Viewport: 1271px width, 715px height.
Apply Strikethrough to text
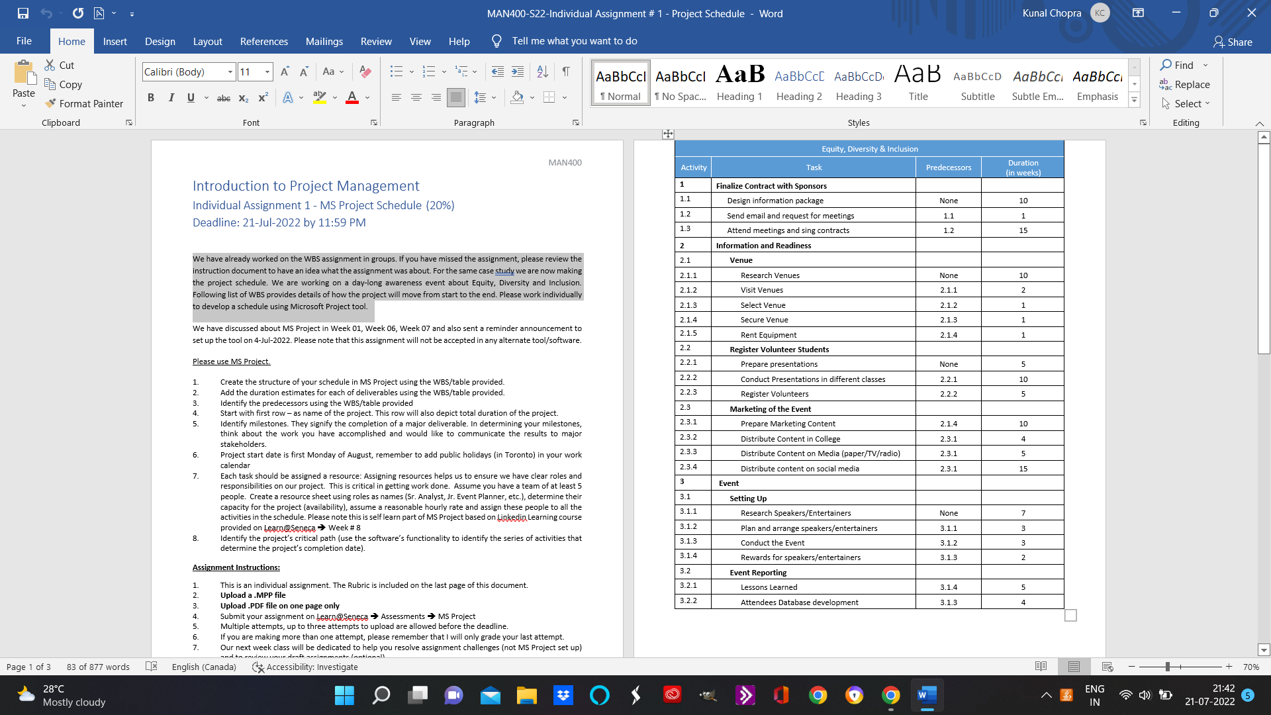[x=223, y=98]
